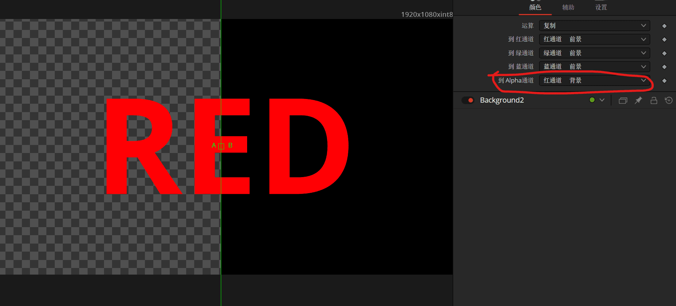Toggle keyframe diamond for 运算

pyautogui.click(x=664, y=26)
